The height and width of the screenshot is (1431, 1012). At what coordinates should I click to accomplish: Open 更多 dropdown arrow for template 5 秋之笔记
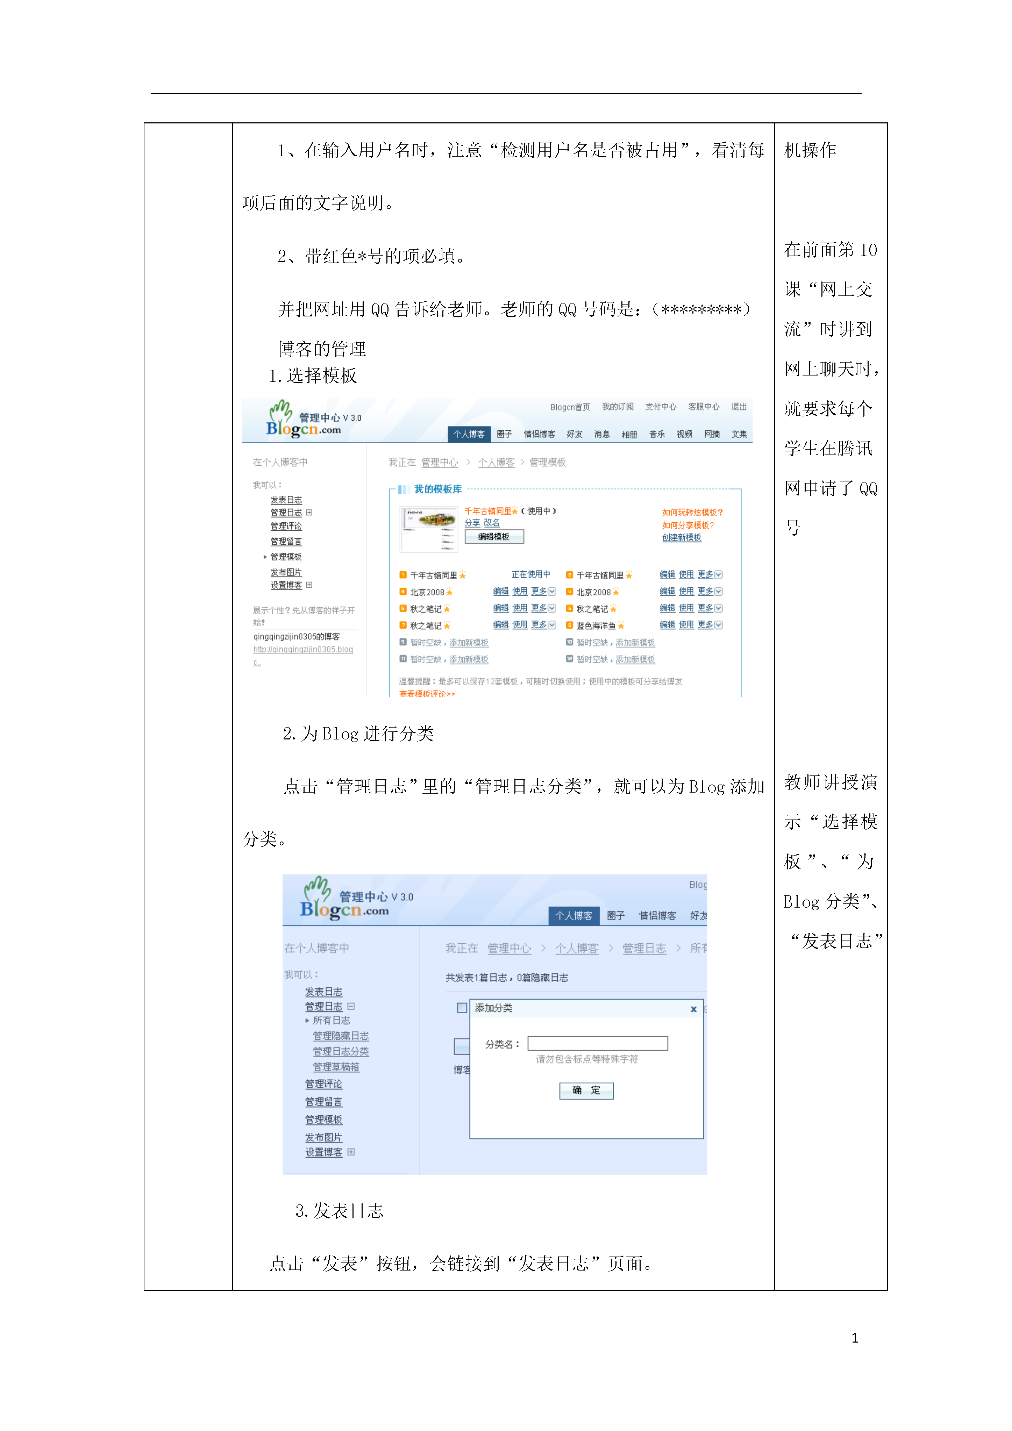552,608
